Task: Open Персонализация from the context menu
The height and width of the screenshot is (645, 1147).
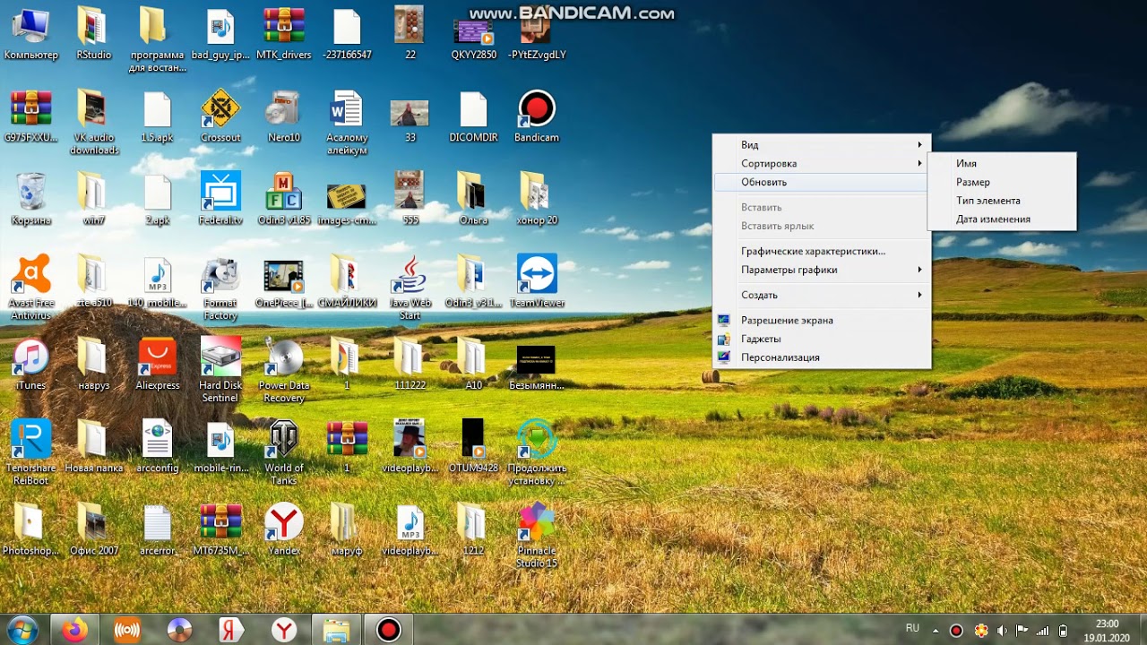Action: coord(822,357)
